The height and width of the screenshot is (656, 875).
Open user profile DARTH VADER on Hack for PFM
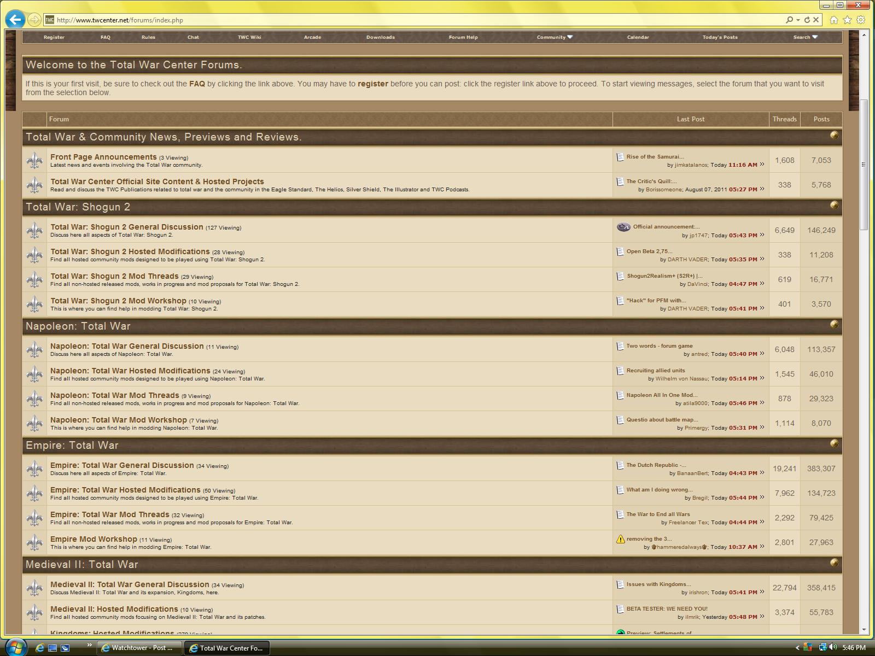(687, 308)
